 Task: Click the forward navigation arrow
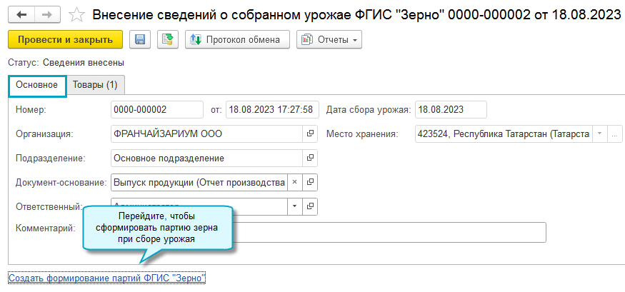point(46,14)
